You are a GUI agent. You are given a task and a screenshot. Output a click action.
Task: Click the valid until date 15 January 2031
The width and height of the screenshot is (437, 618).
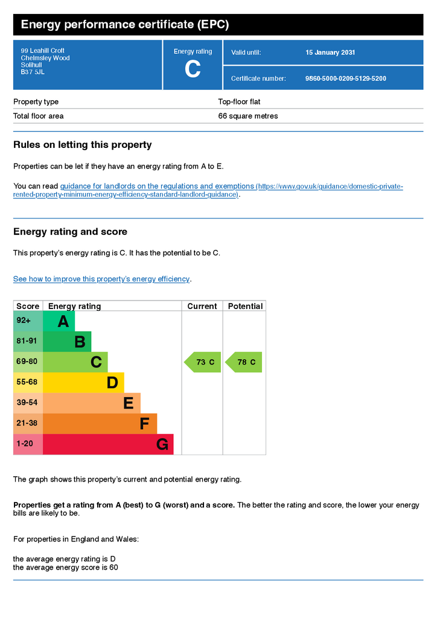pos(330,53)
